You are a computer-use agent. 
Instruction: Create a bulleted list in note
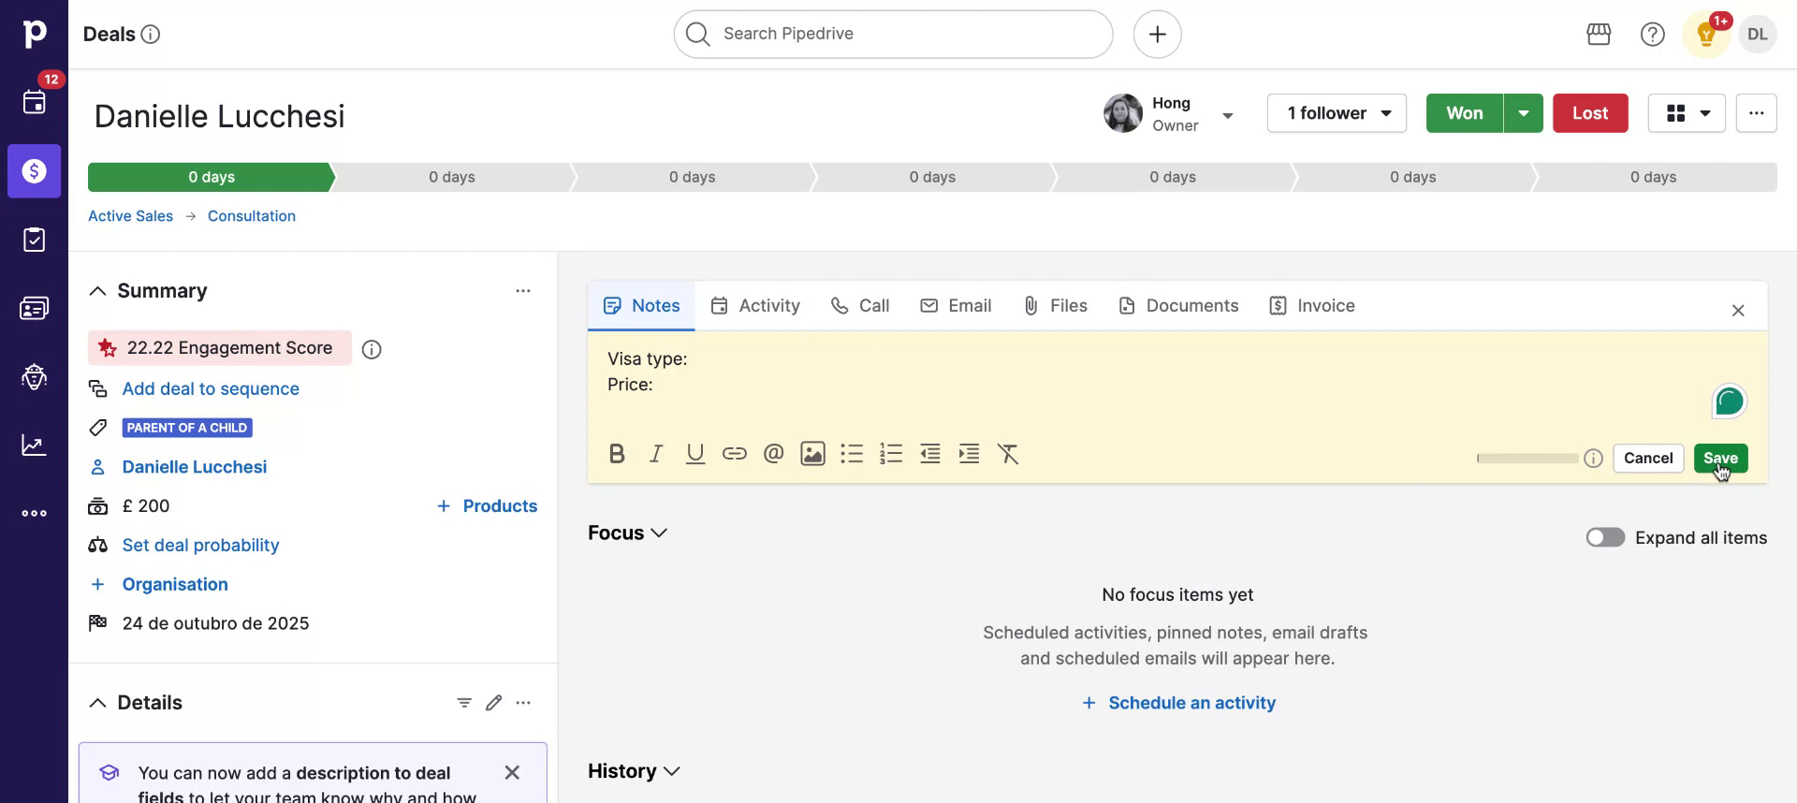[x=852, y=454]
